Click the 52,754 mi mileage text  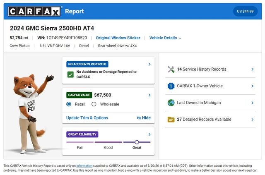pos(19,38)
